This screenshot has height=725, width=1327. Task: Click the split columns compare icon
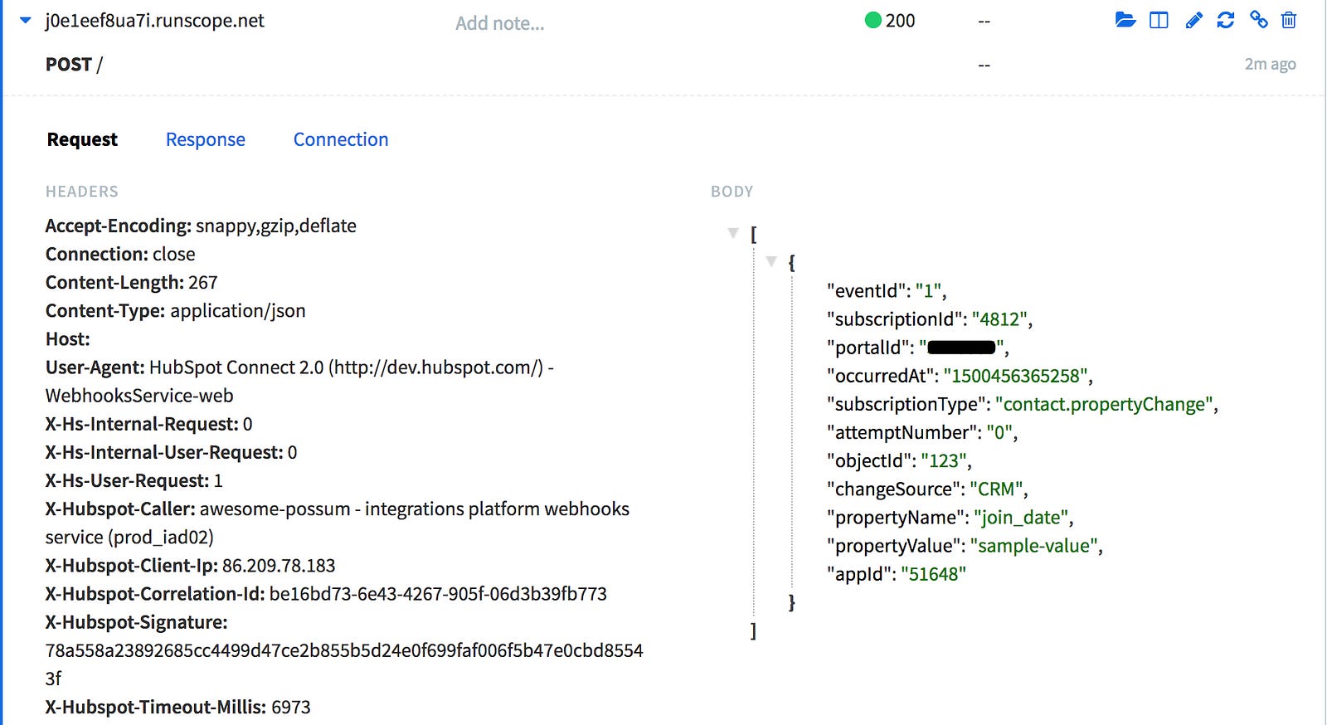click(x=1159, y=20)
